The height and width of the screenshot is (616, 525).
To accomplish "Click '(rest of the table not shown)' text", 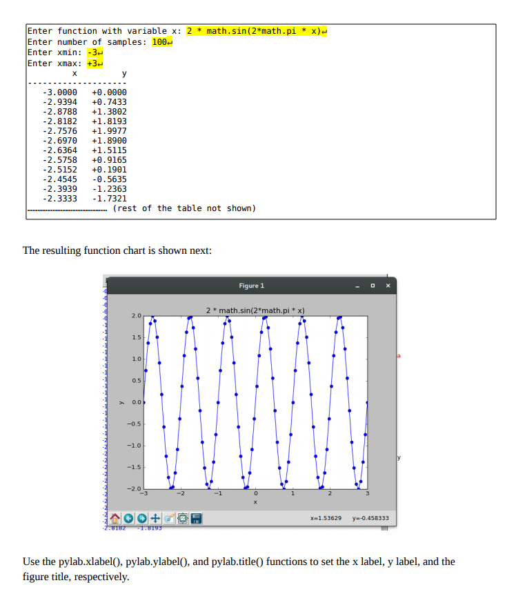I will coord(184,208).
